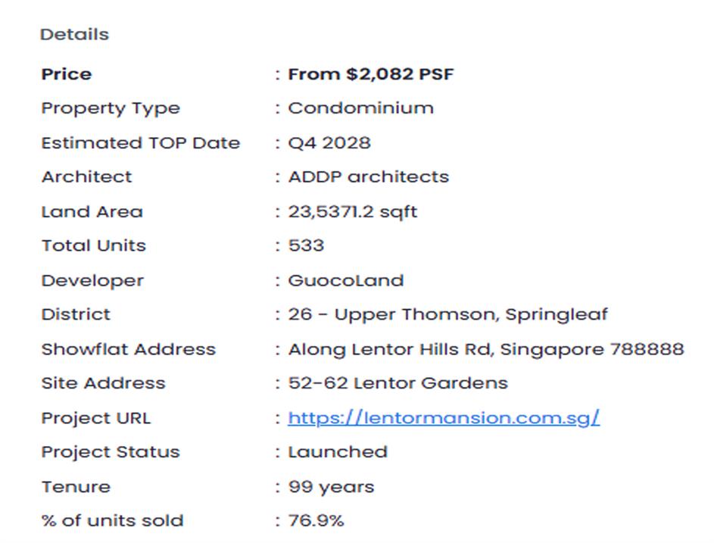Click the Estimated TOP Date label
Screen dimensions: 714x543
(140, 143)
